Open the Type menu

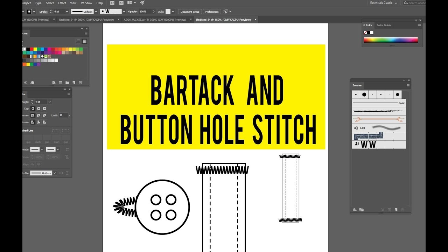(38, 3)
